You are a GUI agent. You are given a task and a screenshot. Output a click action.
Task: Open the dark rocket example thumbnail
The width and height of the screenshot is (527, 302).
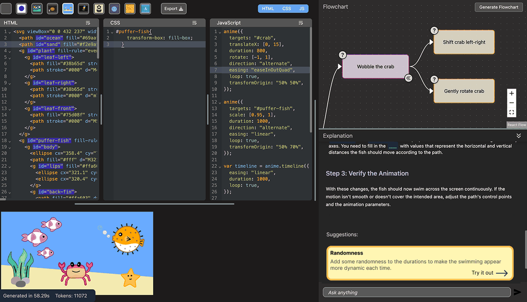coord(83,9)
